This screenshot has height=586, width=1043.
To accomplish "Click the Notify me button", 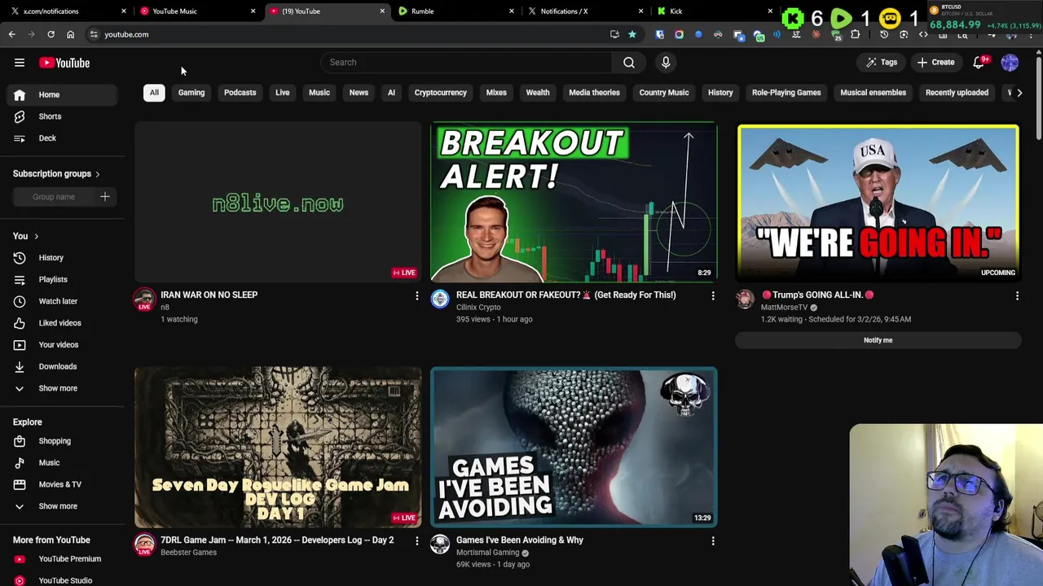I will tap(878, 340).
